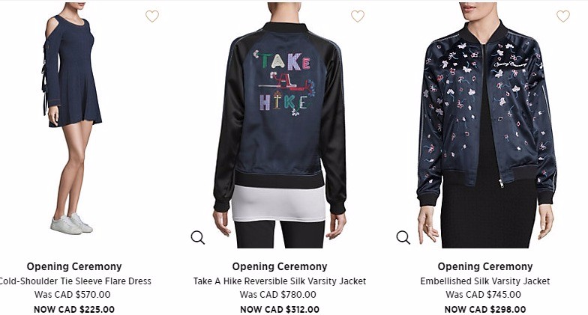
Task: Favorite the Cold-Shoulder Tie Sleeve Flare Dress
Action: pyautogui.click(x=152, y=16)
